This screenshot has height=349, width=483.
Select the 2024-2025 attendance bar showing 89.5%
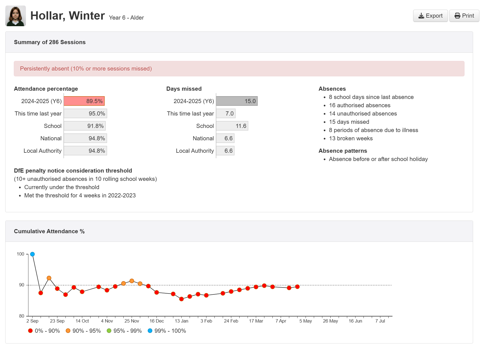pos(84,101)
